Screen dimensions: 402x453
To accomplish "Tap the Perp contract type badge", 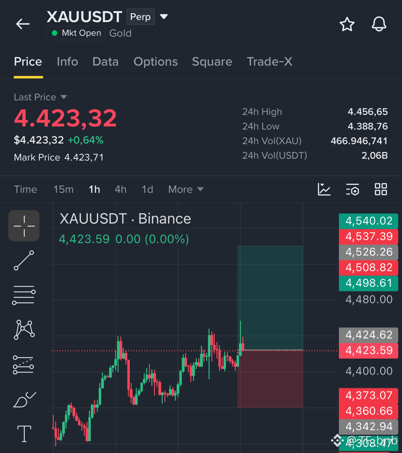I will [x=140, y=17].
